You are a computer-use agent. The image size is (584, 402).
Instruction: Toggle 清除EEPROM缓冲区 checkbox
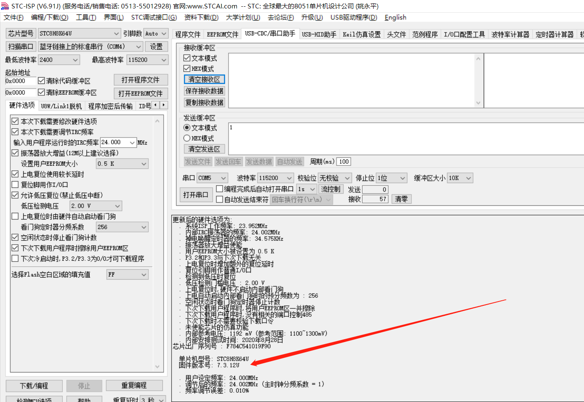tap(41, 92)
